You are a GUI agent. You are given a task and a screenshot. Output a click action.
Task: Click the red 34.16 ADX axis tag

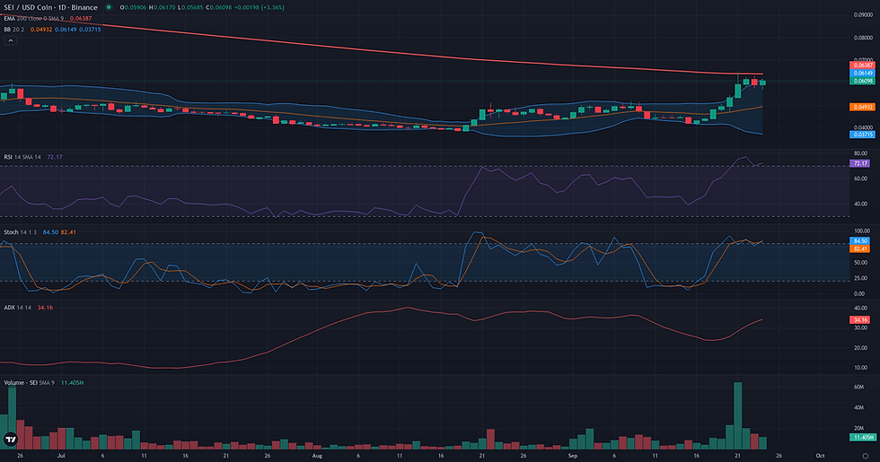(860, 320)
